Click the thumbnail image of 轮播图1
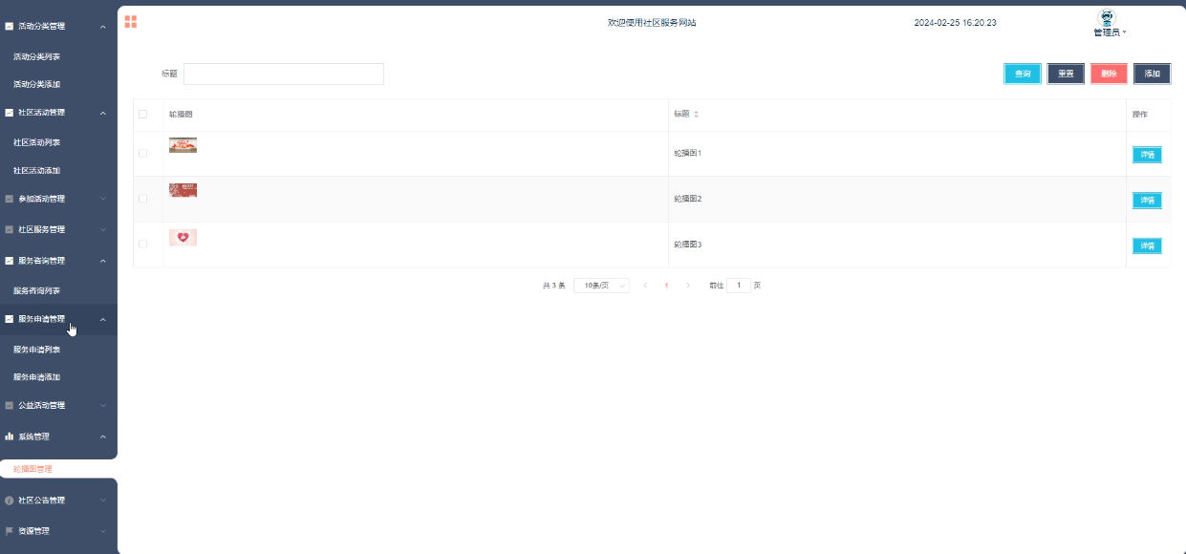 pyautogui.click(x=183, y=145)
